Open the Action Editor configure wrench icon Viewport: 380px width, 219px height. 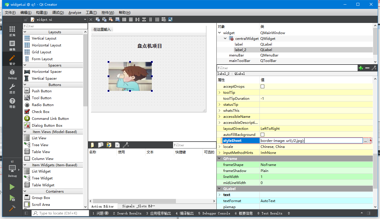[x=126, y=145]
